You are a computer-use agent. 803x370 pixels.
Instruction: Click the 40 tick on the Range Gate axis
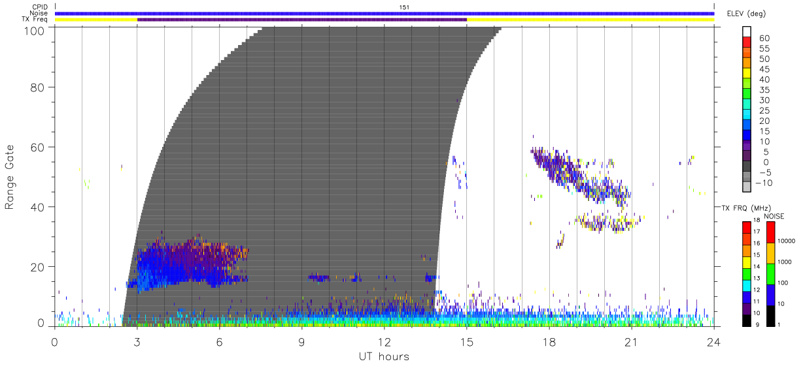coord(38,207)
